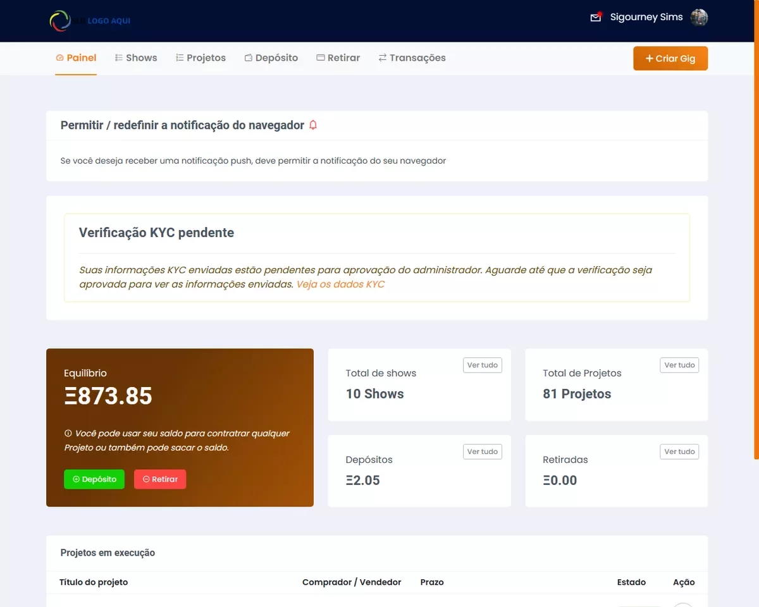Click Sigourney Sims profile avatar
The width and height of the screenshot is (759, 607).
[x=699, y=18]
